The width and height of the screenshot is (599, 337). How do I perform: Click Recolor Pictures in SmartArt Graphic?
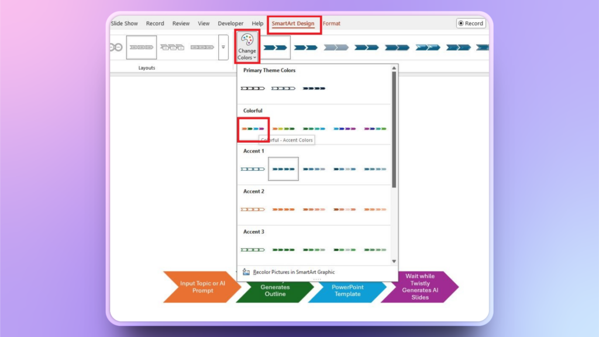(294, 272)
